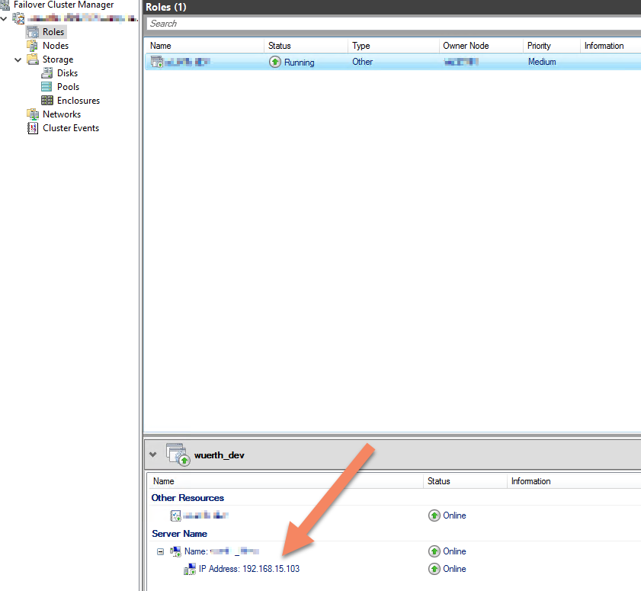Click the Pools icon in tree
Screen dimensions: 641x591
[46, 87]
